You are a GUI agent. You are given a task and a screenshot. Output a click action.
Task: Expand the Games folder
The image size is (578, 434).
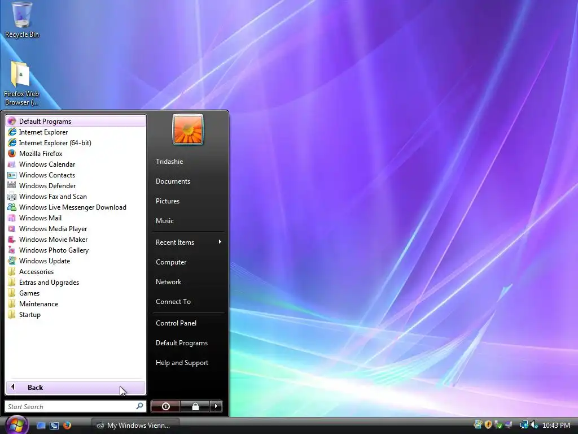[76, 293]
